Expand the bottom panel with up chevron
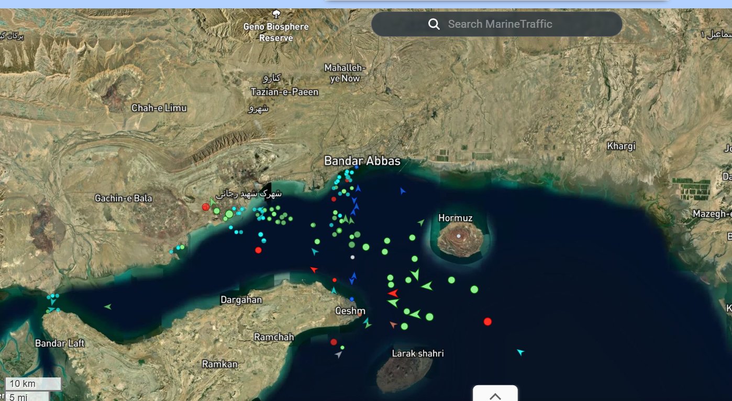Image resolution: width=732 pixels, height=401 pixels. pyautogui.click(x=495, y=395)
